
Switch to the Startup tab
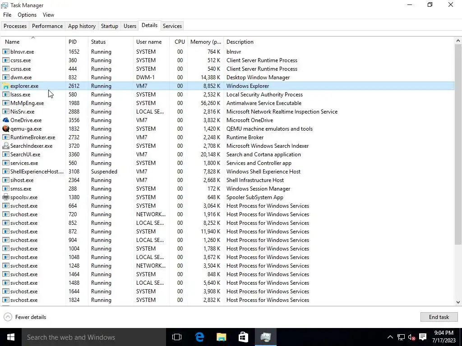[110, 26]
